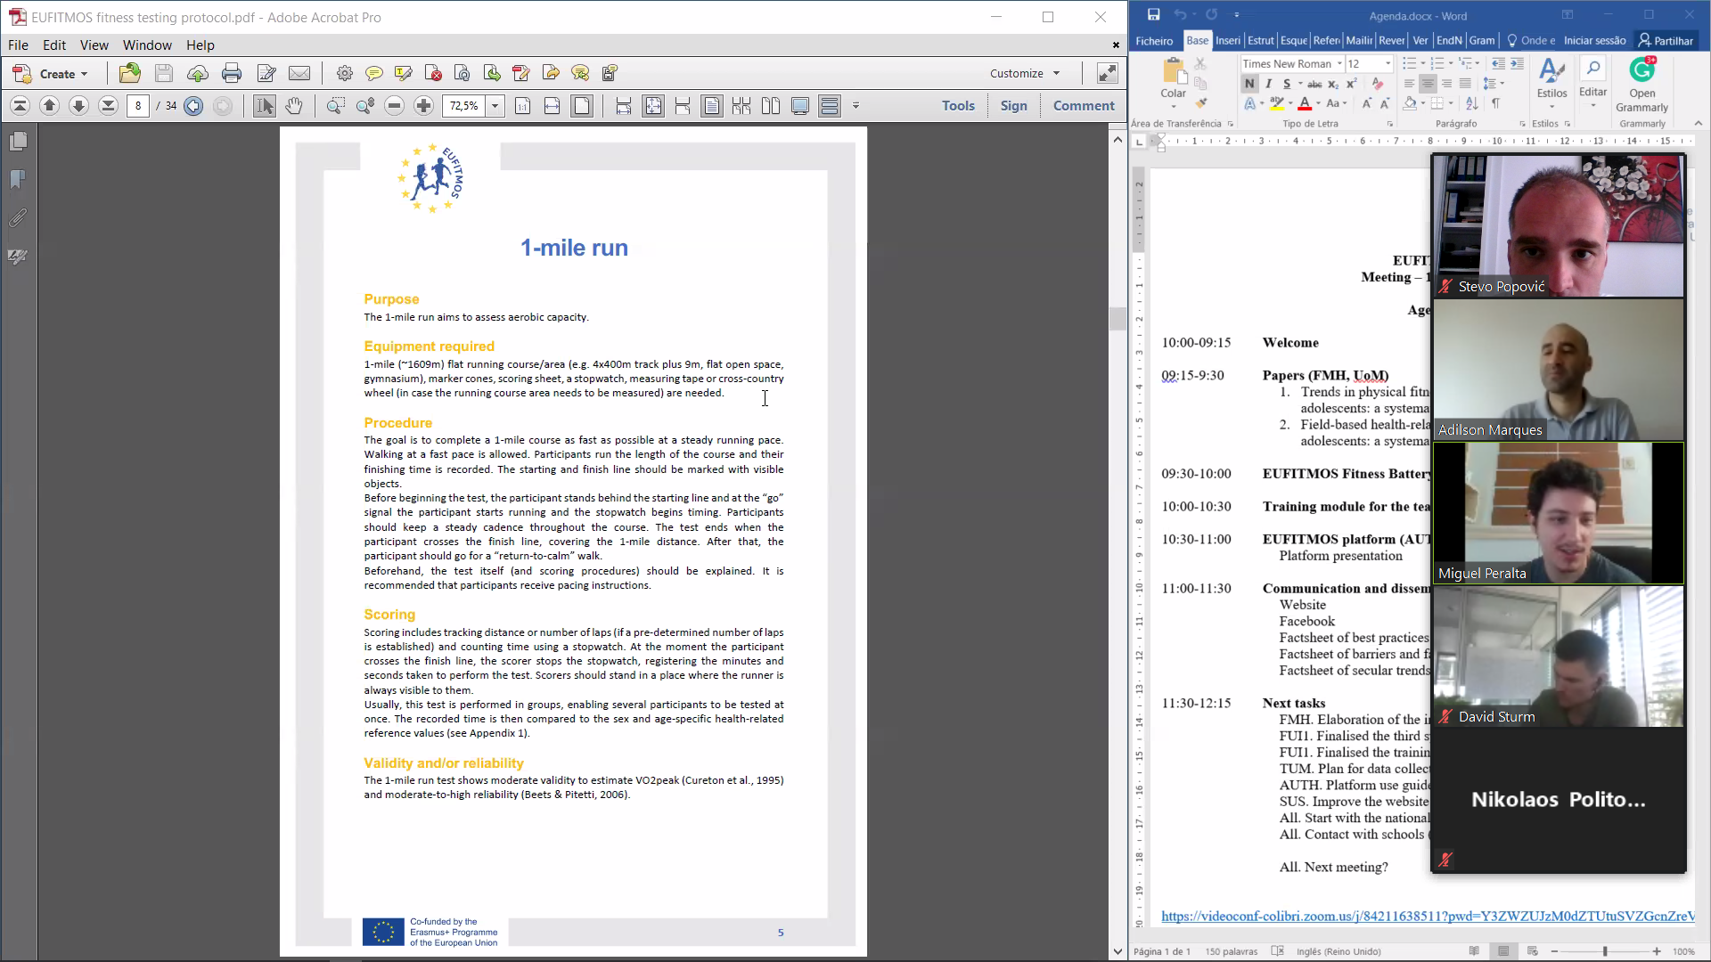Open the Comment pane
The image size is (1711, 962).
point(1083,105)
